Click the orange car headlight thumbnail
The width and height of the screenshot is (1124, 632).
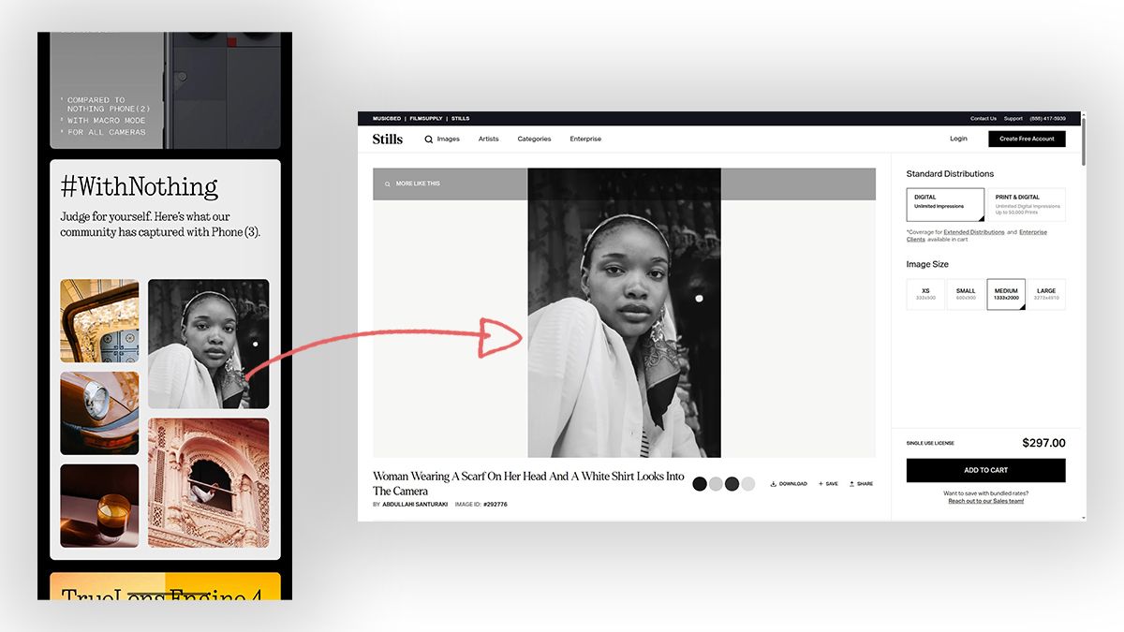tap(99, 413)
